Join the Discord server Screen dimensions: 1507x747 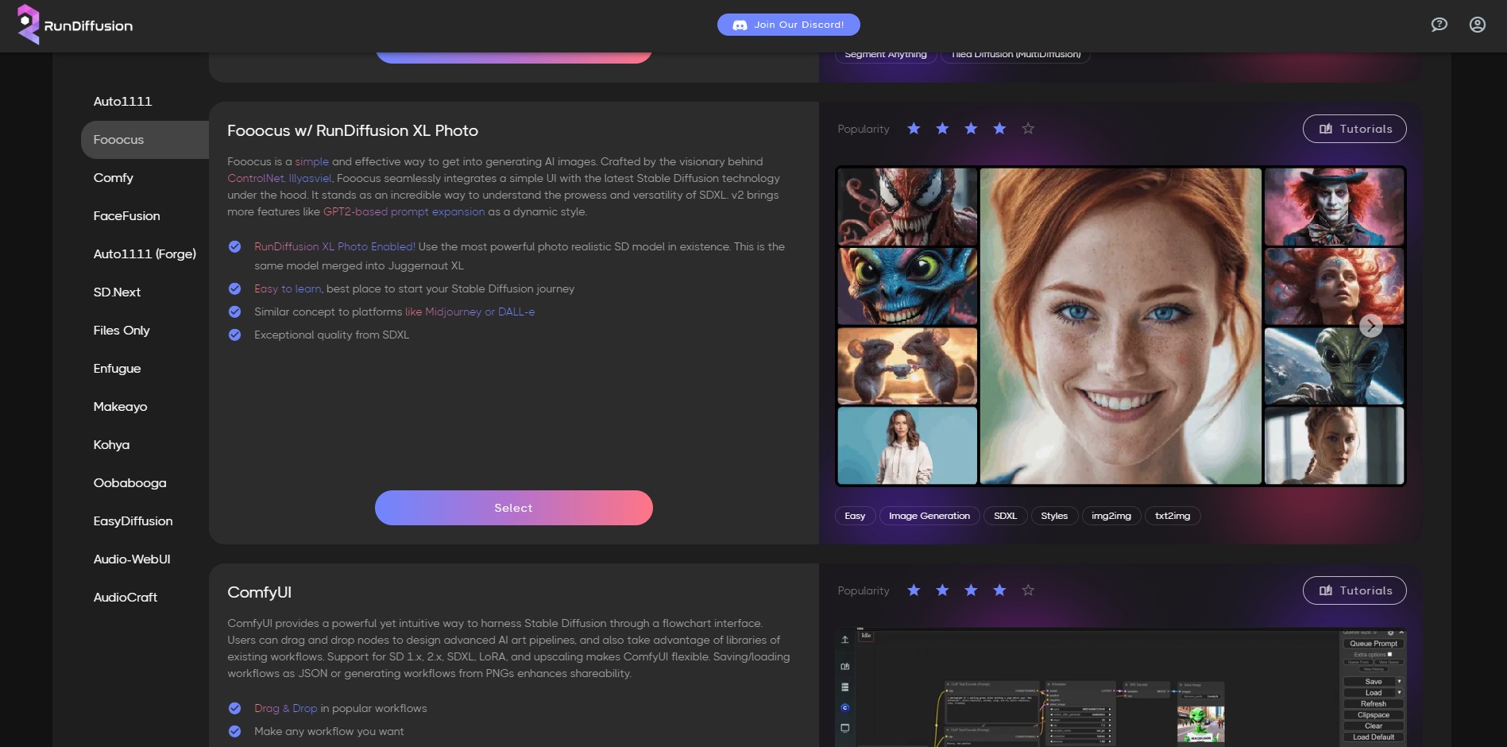(788, 25)
